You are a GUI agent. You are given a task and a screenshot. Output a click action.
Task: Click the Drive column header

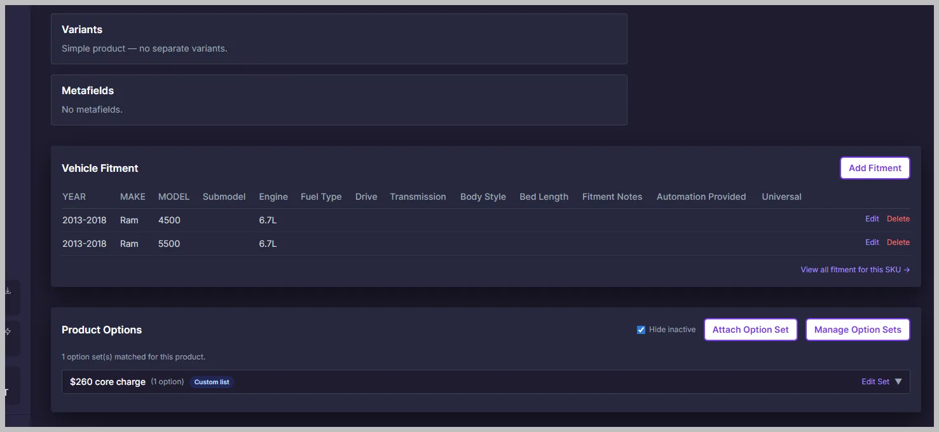pos(366,197)
